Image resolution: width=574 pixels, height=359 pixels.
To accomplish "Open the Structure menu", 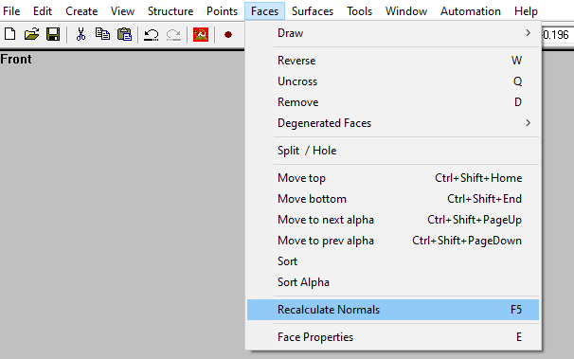I will (x=170, y=11).
